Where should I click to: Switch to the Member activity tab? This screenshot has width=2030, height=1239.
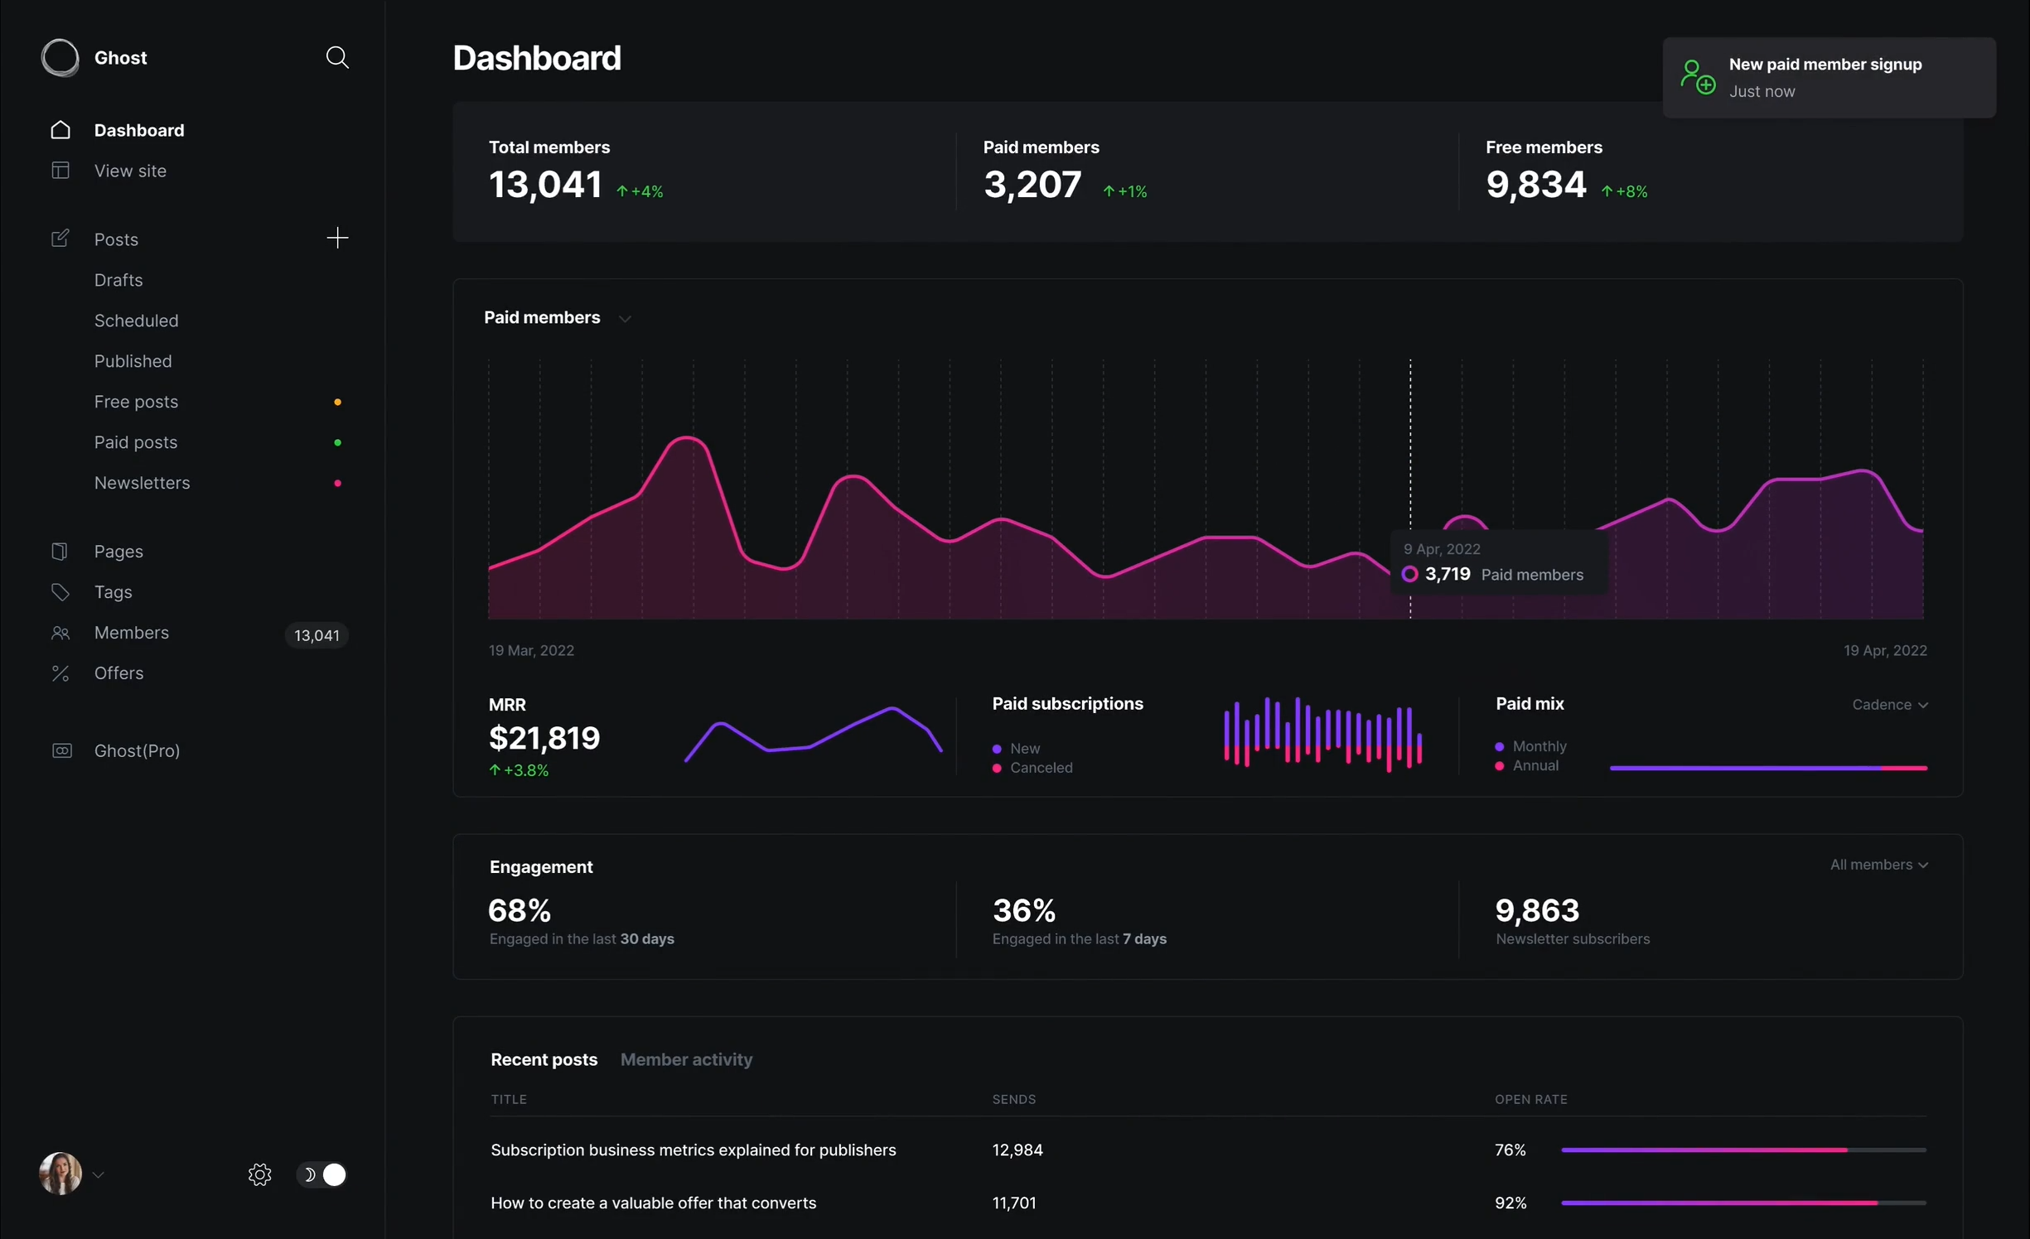686,1059
